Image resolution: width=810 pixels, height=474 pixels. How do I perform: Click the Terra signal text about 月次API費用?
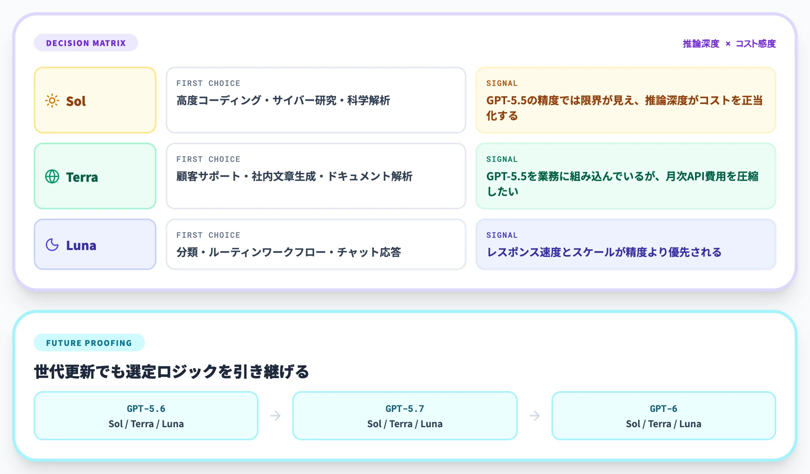pyautogui.click(x=622, y=184)
